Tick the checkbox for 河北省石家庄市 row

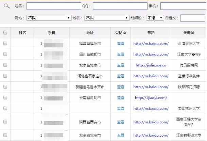[x=5, y=76]
